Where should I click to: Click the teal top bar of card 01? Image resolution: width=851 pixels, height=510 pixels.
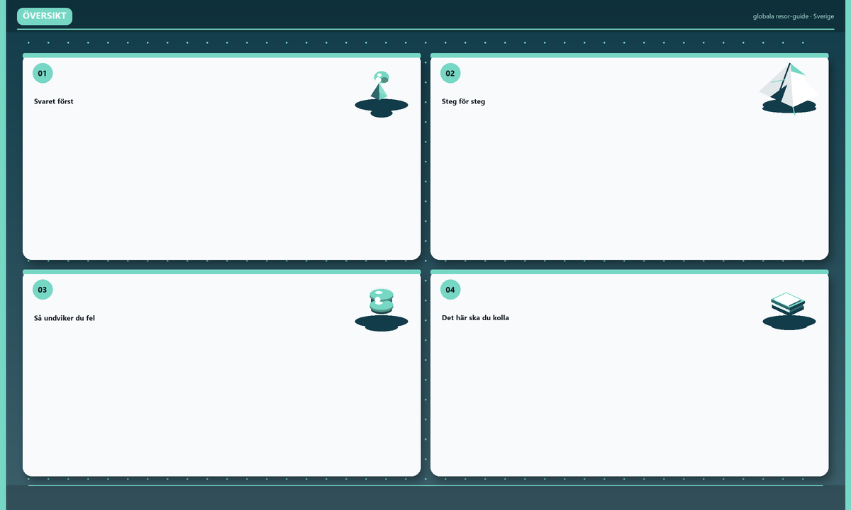point(222,55)
